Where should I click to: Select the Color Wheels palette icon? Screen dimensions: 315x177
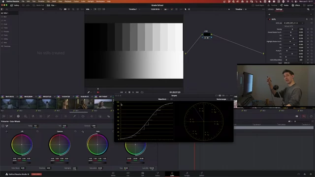click(18, 116)
